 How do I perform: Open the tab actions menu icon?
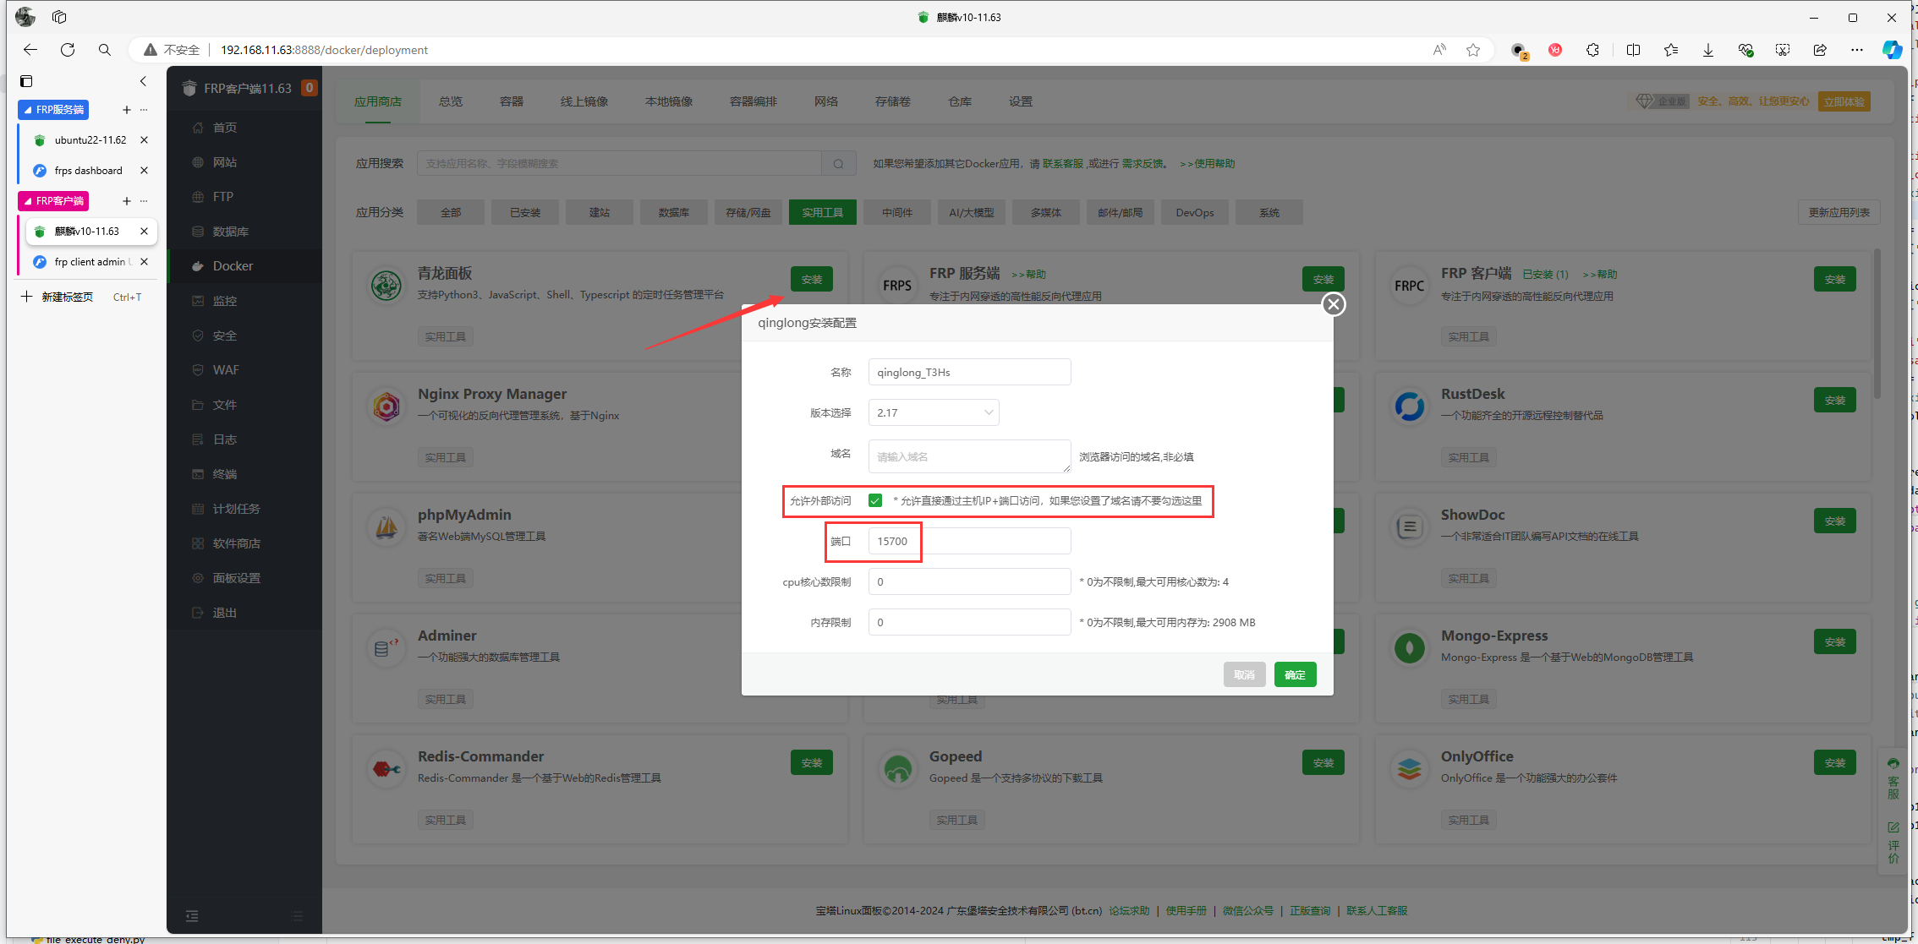tap(26, 81)
